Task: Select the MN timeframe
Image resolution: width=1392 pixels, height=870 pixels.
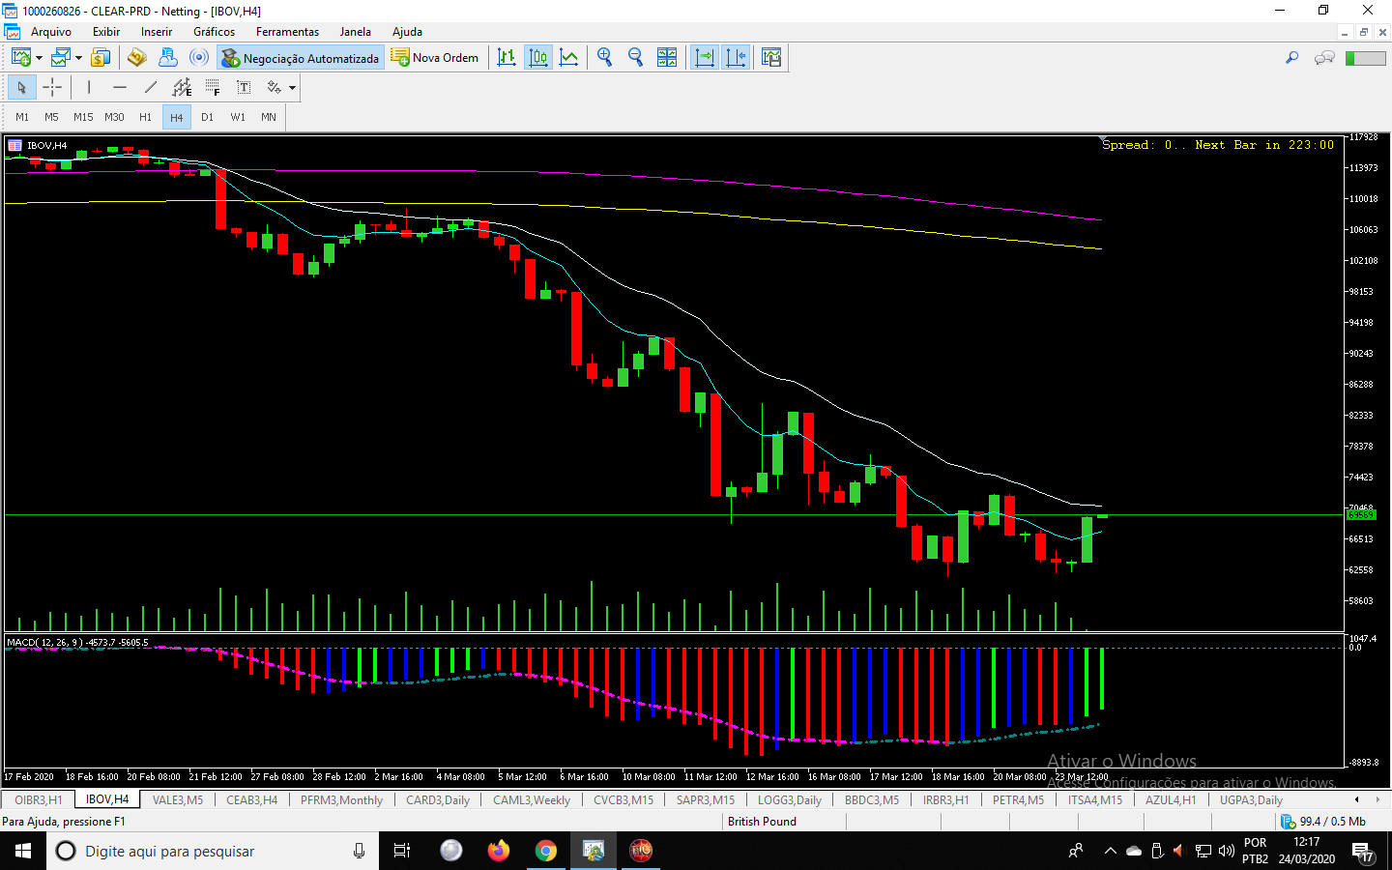Action: [x=269, y=117]
